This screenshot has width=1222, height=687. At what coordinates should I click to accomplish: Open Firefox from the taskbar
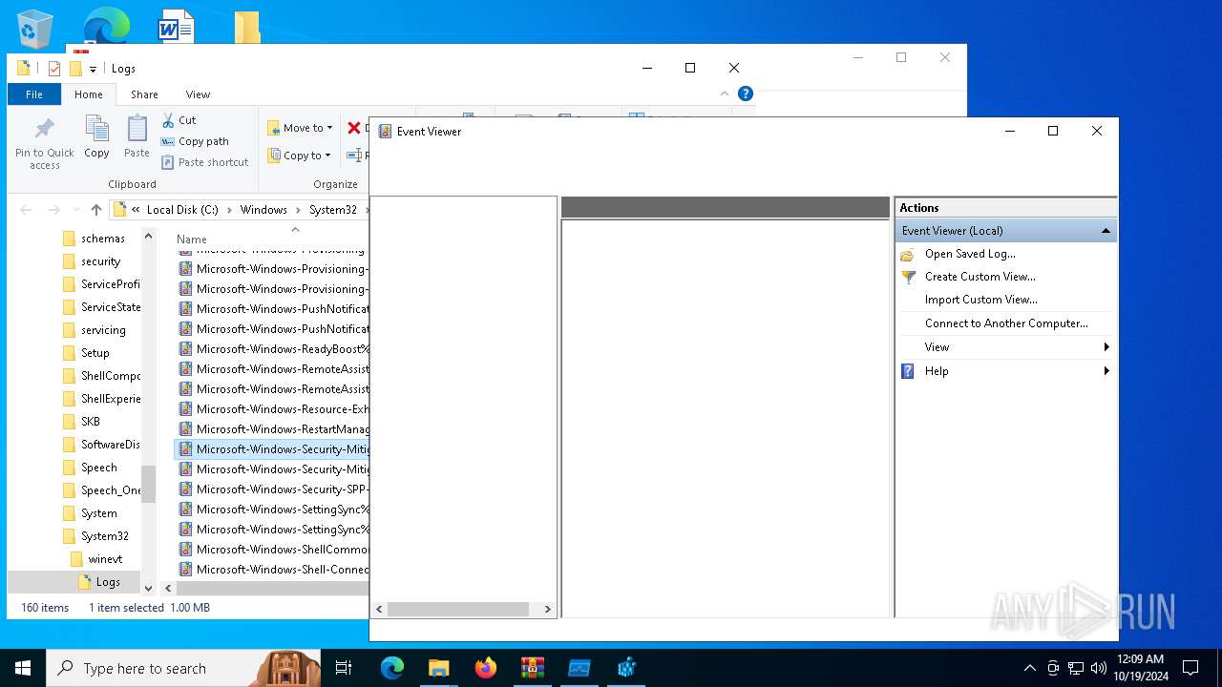tap(486, 668)
